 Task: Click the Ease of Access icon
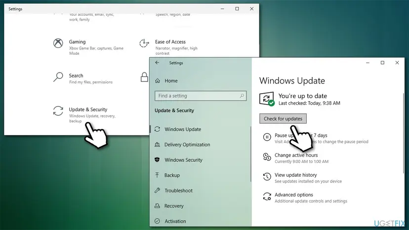(x=144, y=43)
